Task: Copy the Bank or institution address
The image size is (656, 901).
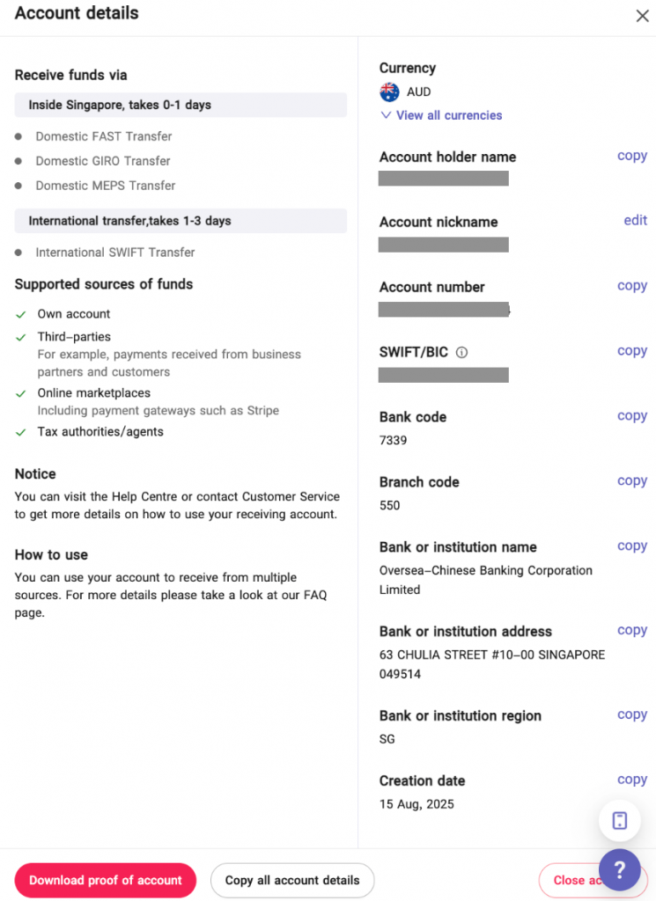Action: pos(631,631)
